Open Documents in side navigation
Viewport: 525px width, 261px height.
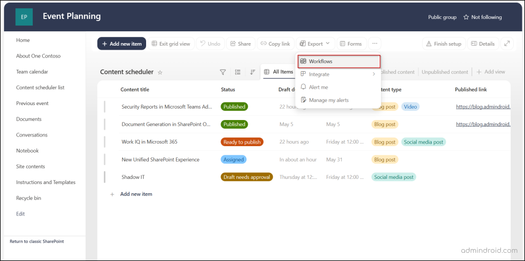click(29, 119)
